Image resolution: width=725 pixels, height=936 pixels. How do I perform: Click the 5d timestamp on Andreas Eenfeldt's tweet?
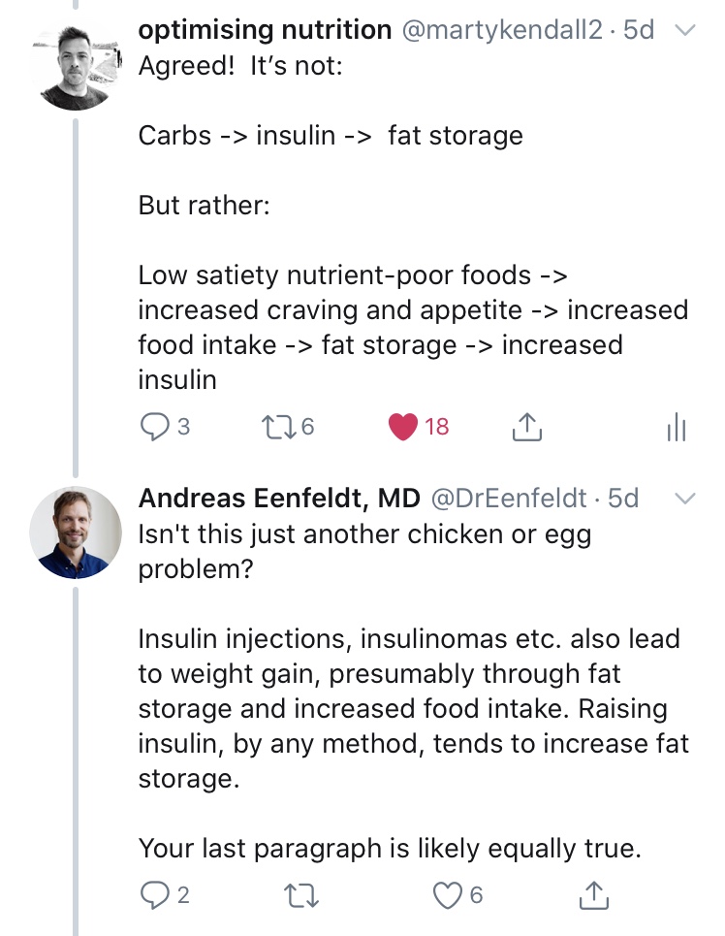pyautogui.click(x=623, y=498)
